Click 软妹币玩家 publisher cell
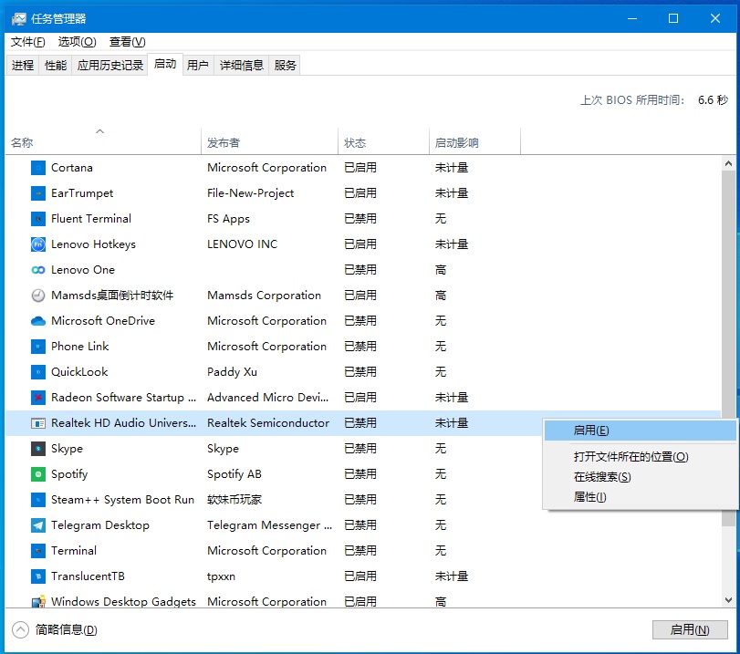The height and width of the screenshot is (654, 740). [x=235, y=500]
